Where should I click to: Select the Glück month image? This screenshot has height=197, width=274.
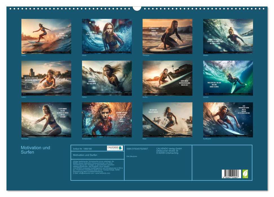click(107, 36)
